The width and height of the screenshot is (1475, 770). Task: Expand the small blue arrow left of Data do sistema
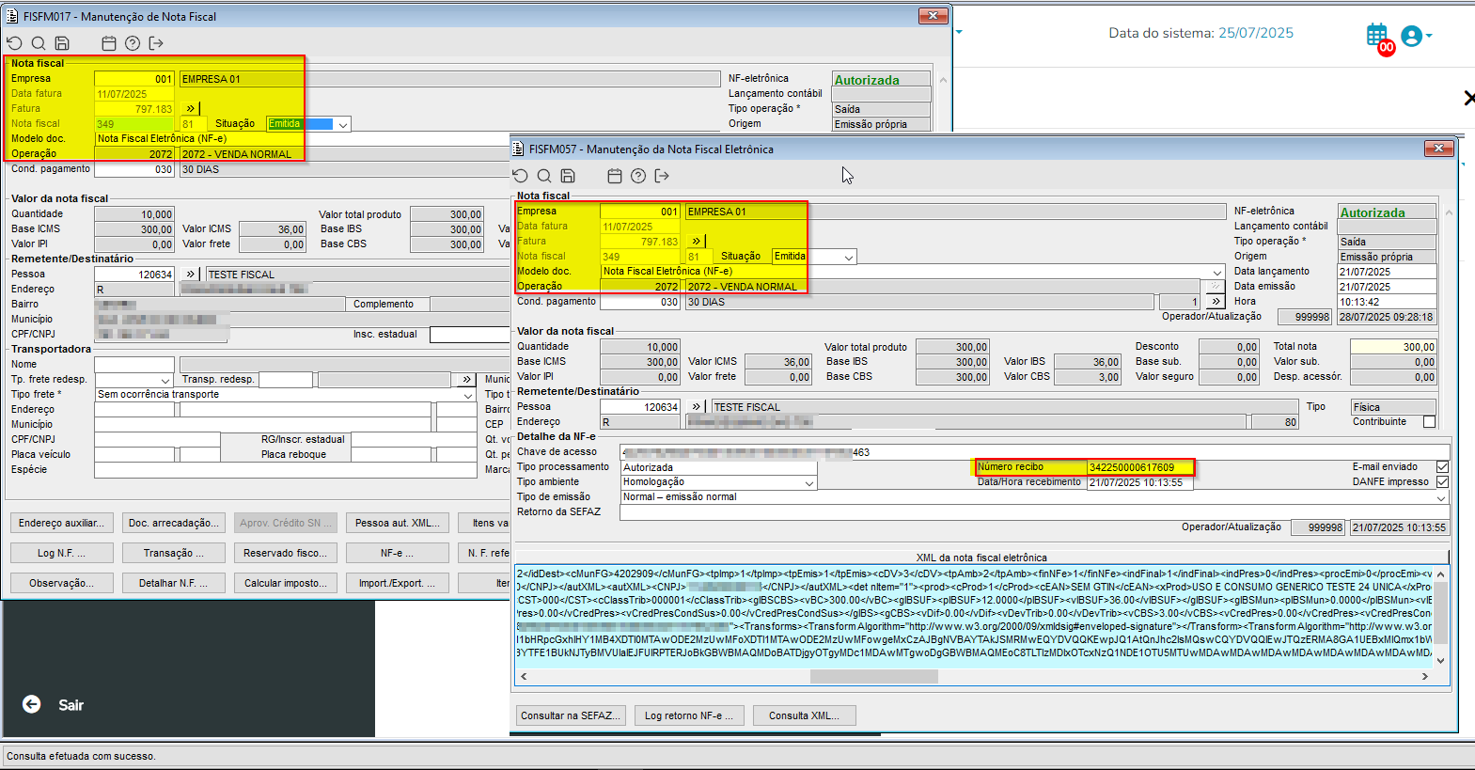point(959,32)
